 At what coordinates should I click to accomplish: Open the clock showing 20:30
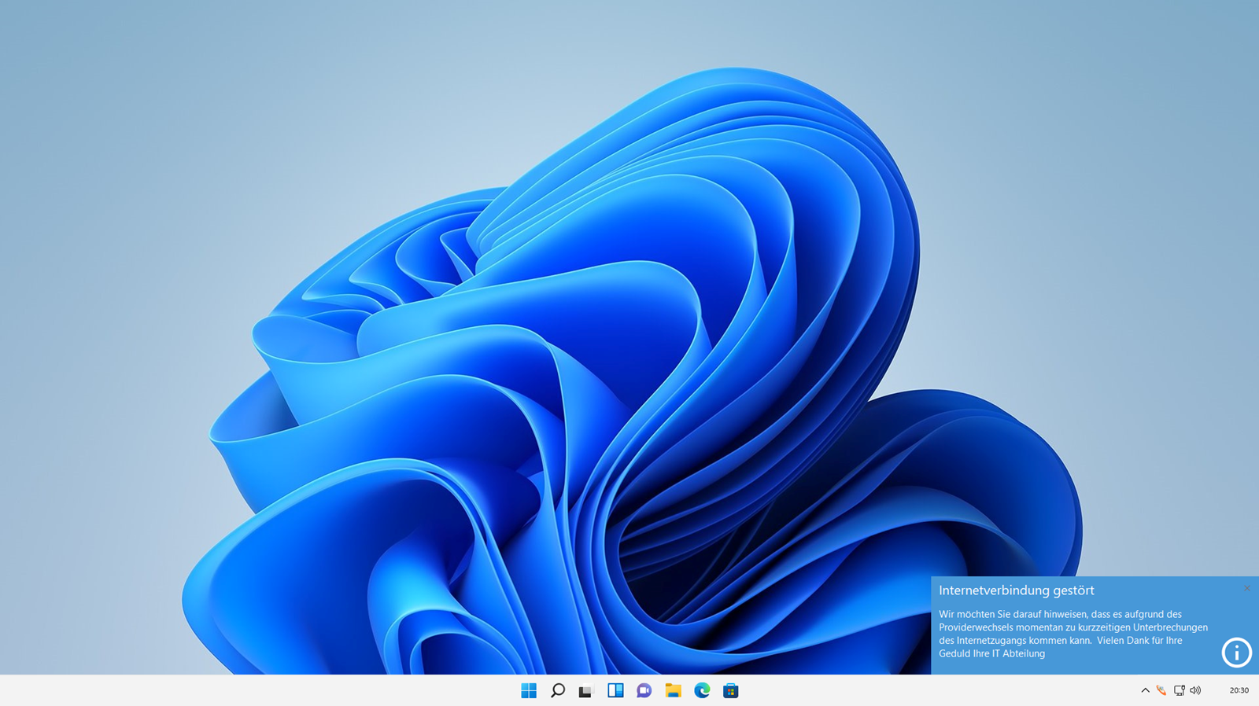(x=1239, y=690)
